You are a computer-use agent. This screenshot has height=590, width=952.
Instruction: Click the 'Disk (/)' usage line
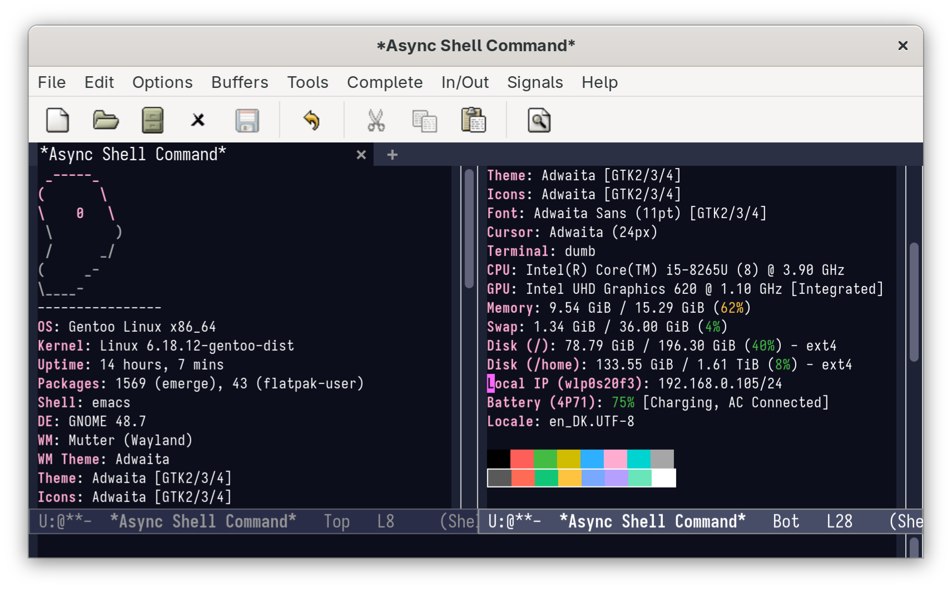click(662, 346)
